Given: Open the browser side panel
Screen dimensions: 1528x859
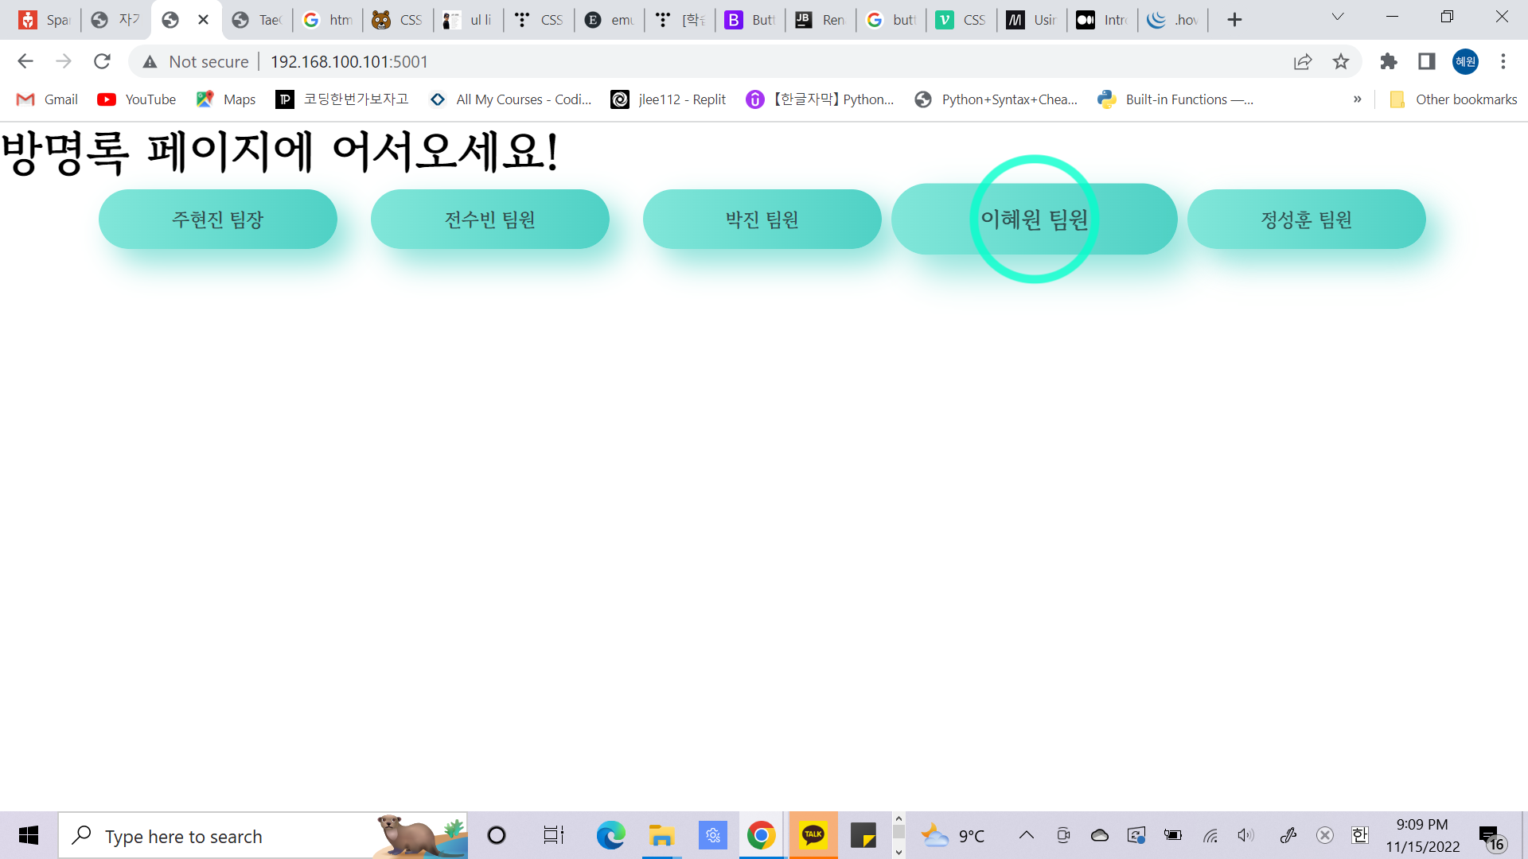Looking at the screenshot, I should tap(1427, 61).
